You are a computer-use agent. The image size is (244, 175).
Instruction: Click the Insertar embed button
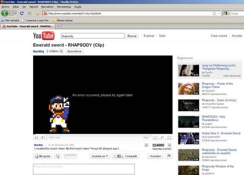click(155, 156)
